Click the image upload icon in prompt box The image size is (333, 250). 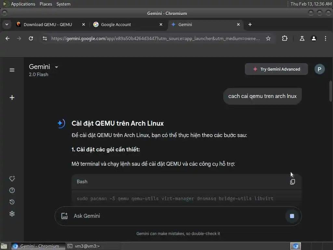64,216
